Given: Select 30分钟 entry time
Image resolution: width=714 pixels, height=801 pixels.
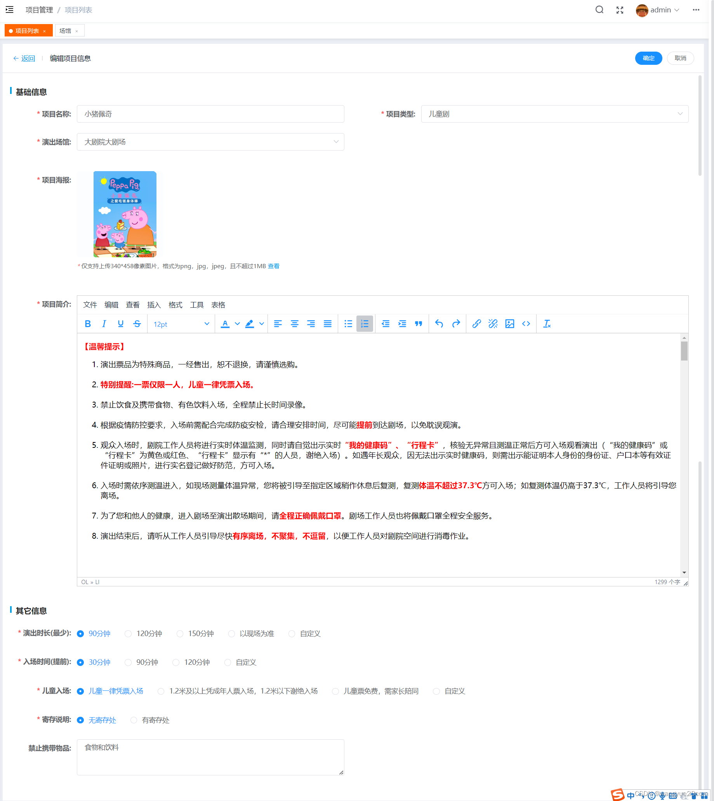Looking at the screenshot, I should click(94, 662).
